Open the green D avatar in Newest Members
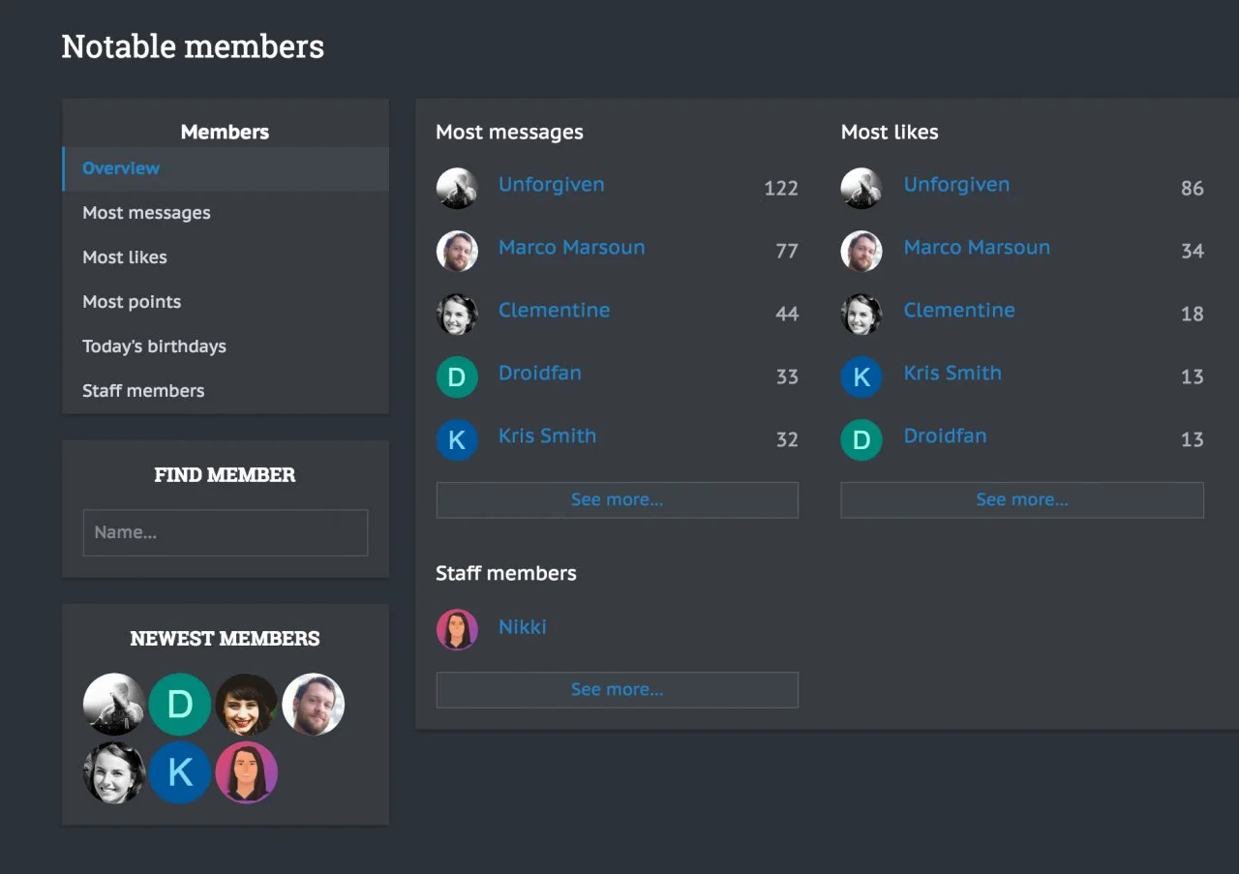The width and height of the screenshot is (1239, 874). tap(180, 705)
